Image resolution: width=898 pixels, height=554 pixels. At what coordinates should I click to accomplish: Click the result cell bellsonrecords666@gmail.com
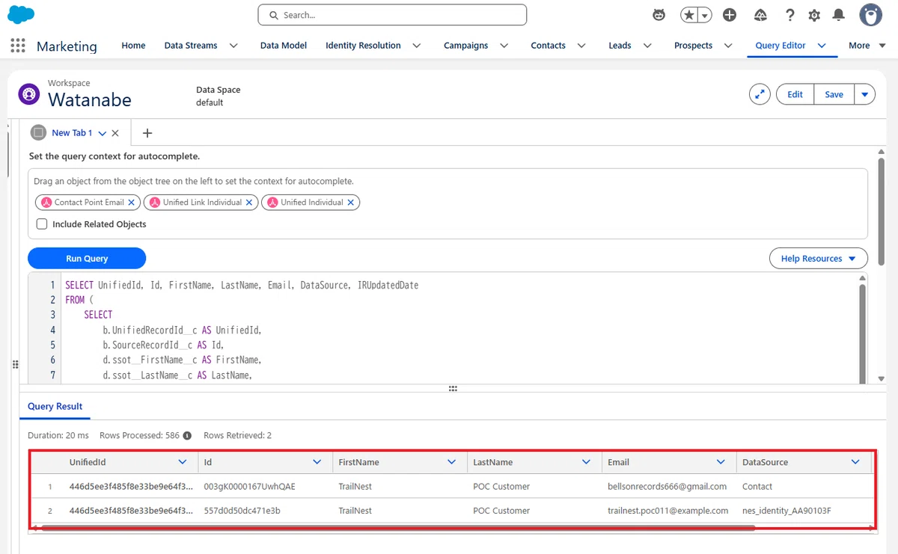pyautogui.click(x=668, y=487)
